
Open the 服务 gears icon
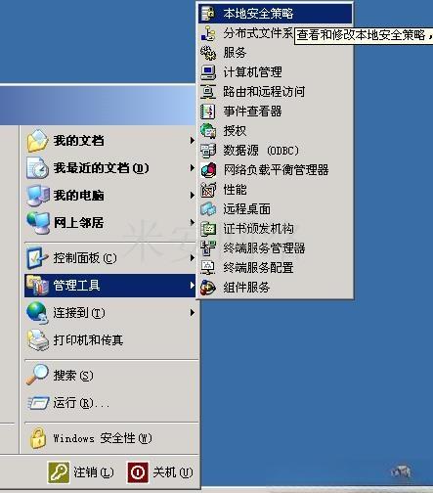208,53
